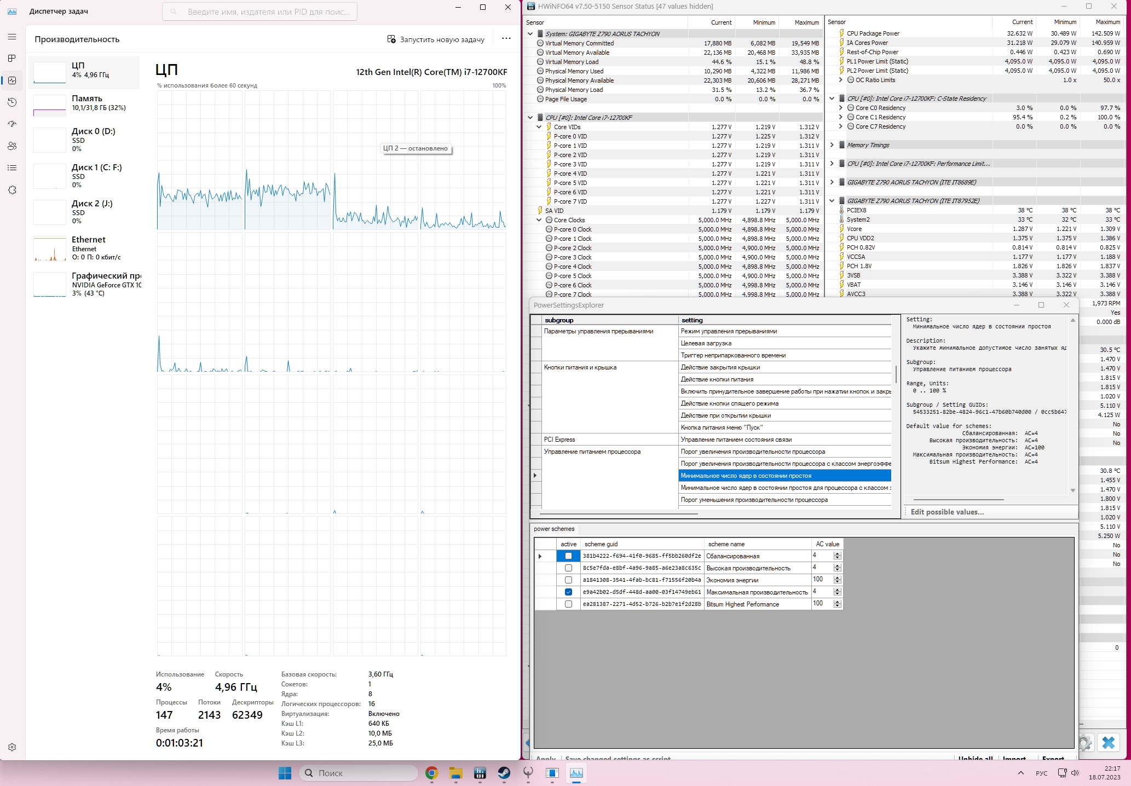The width and height of the screenshot is (1131, 786).
Task: Open Task Manager settings gear
Action: click(x=12, y=747)
